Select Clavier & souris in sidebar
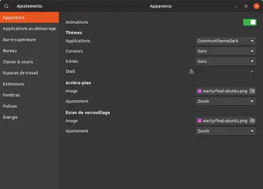This screenshot has height=189, width=263. (x=30, y=62)
